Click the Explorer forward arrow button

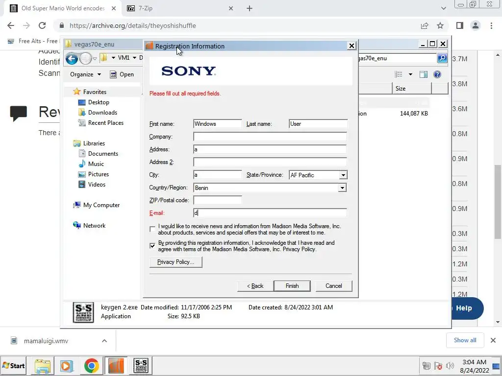click(x=85, y=59)
